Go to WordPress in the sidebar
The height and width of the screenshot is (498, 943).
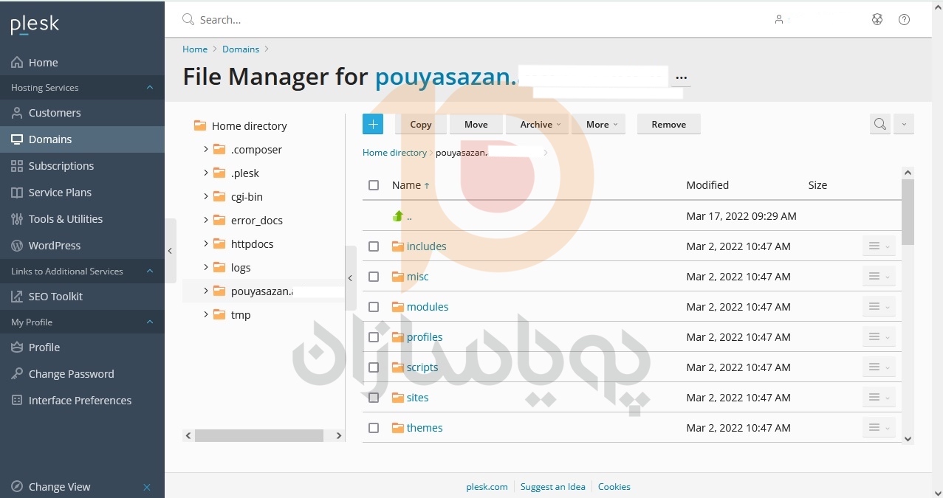tap(54, 246)
